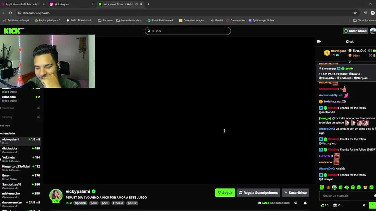Screen dimensions: 376x211
Task: Open the channel points icon showing 10
Action: [x=325, y=205]
